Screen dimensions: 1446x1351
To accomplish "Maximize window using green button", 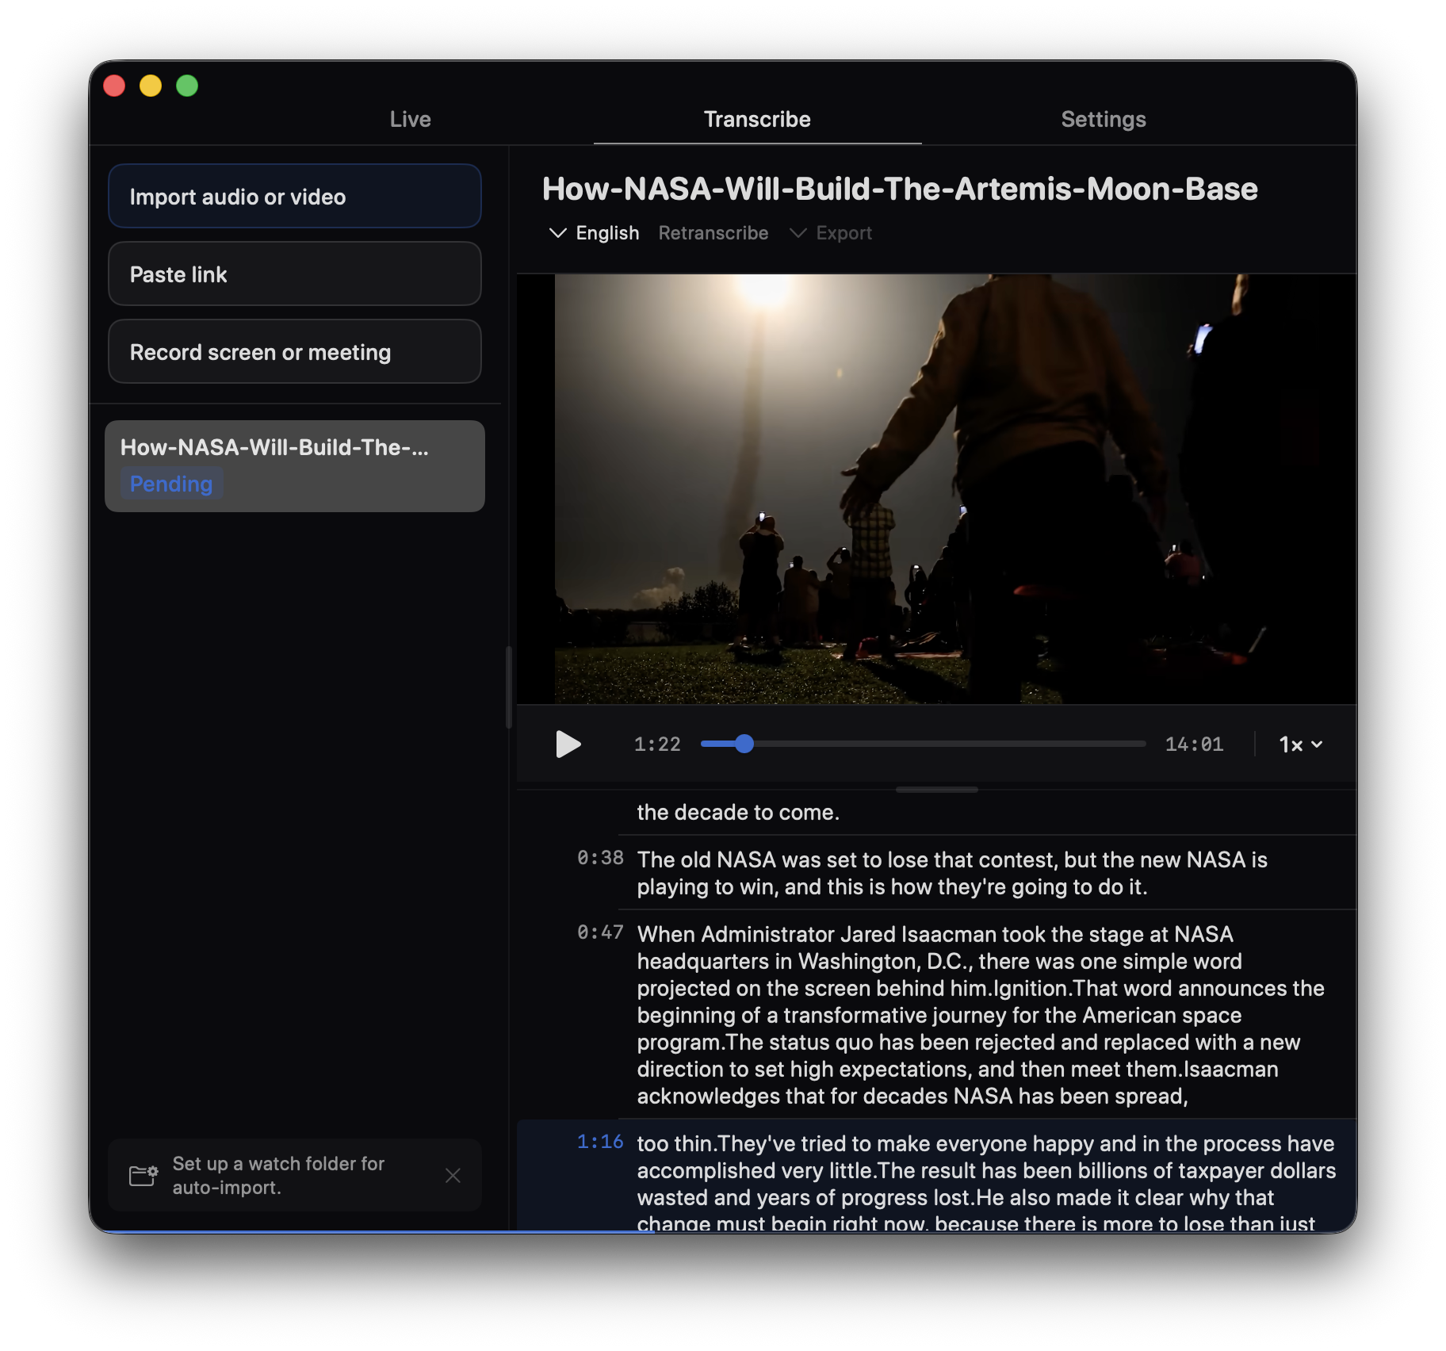I will (x=187, y=85).
